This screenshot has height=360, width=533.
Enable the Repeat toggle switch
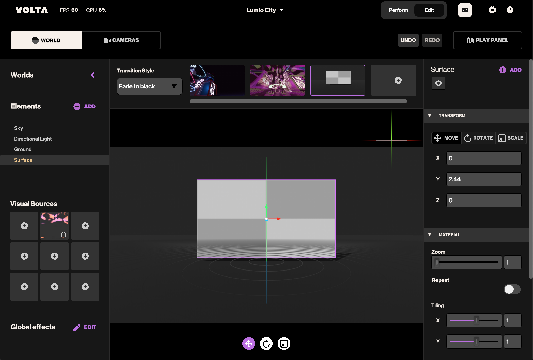(512, 289)
